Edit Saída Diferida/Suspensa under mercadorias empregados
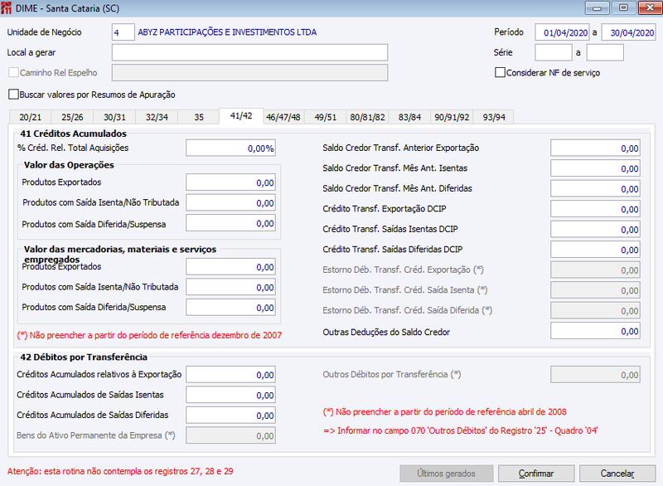 [231, 308]
